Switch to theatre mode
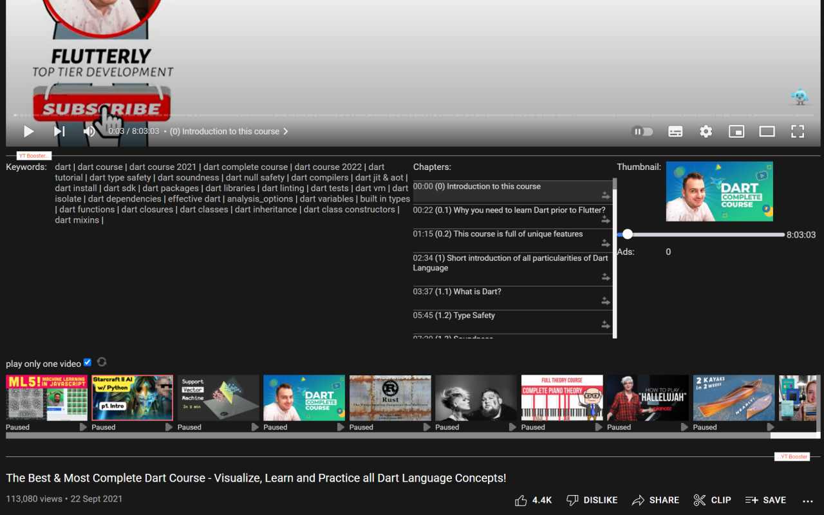The width and height of the screenshot is (824, 515). click(x=766, y=131)
